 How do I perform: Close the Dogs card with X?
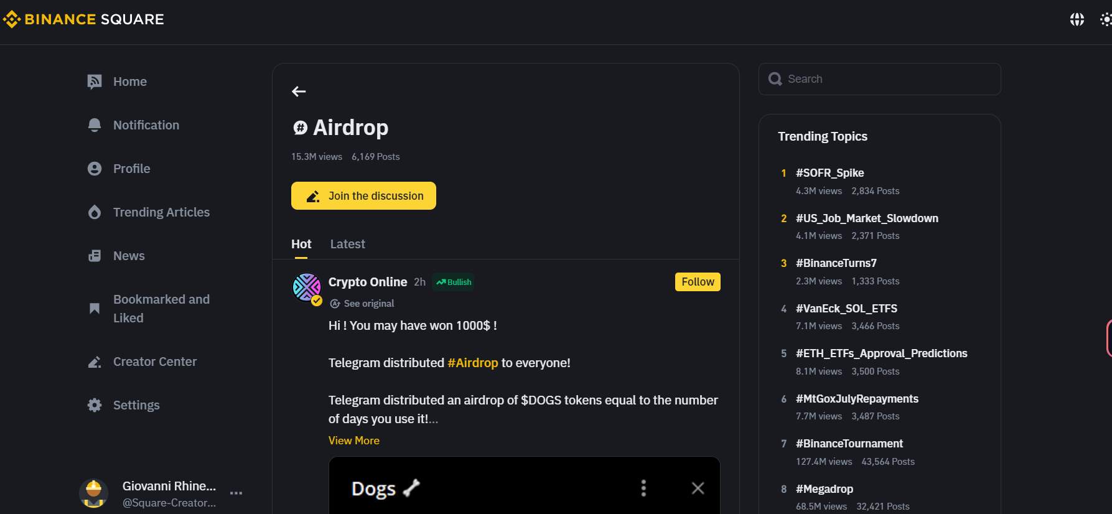point(698,488)
